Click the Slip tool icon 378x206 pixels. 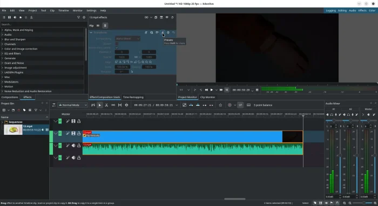click(x=120, y=105)
